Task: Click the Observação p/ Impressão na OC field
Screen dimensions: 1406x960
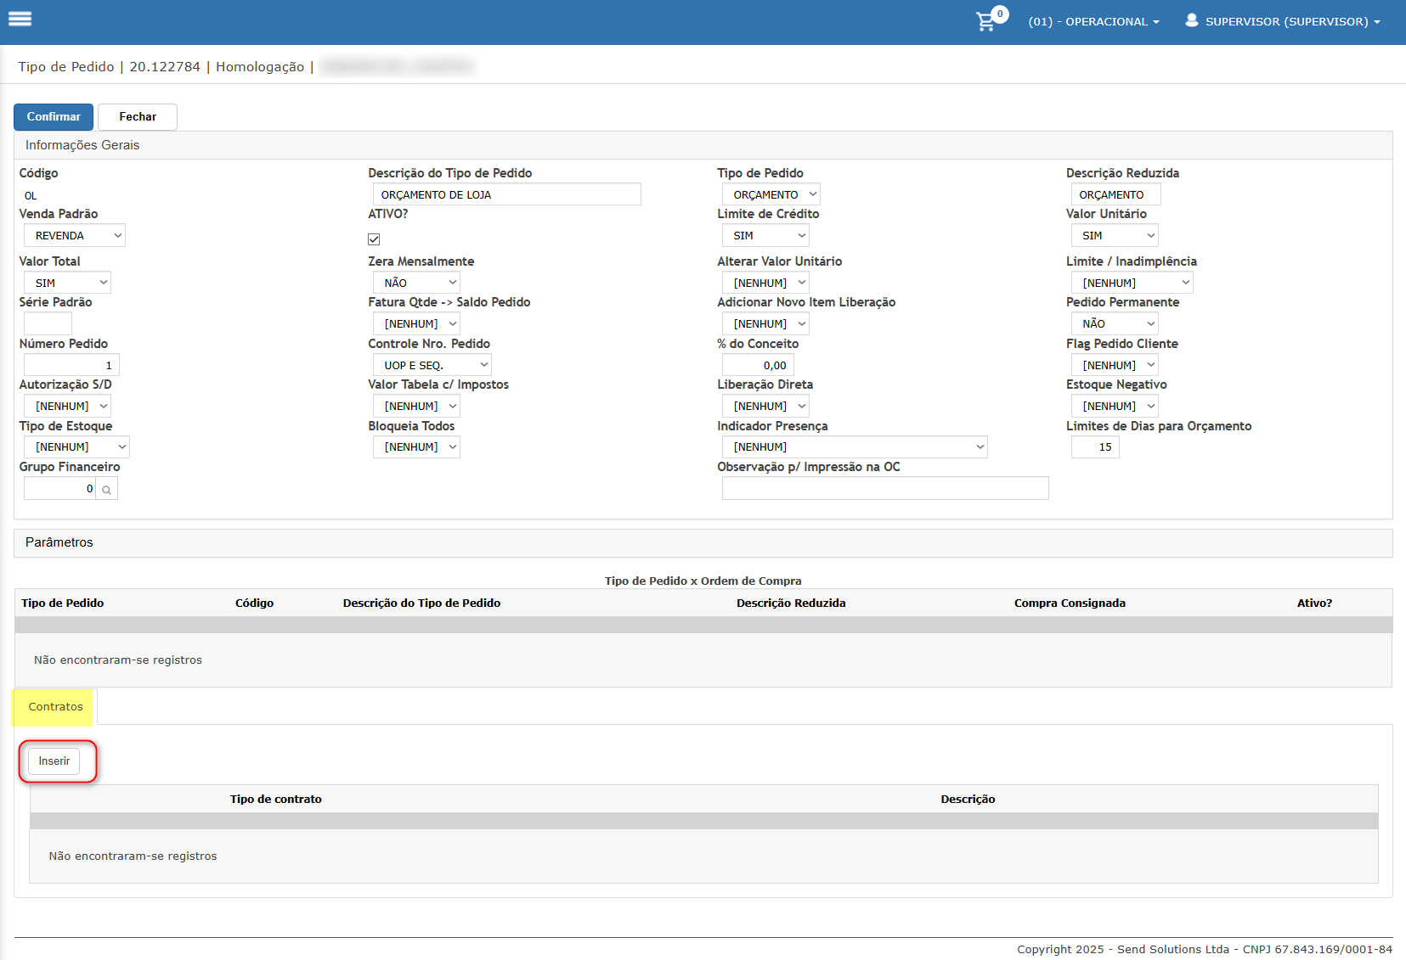Action: pos(884,488)
